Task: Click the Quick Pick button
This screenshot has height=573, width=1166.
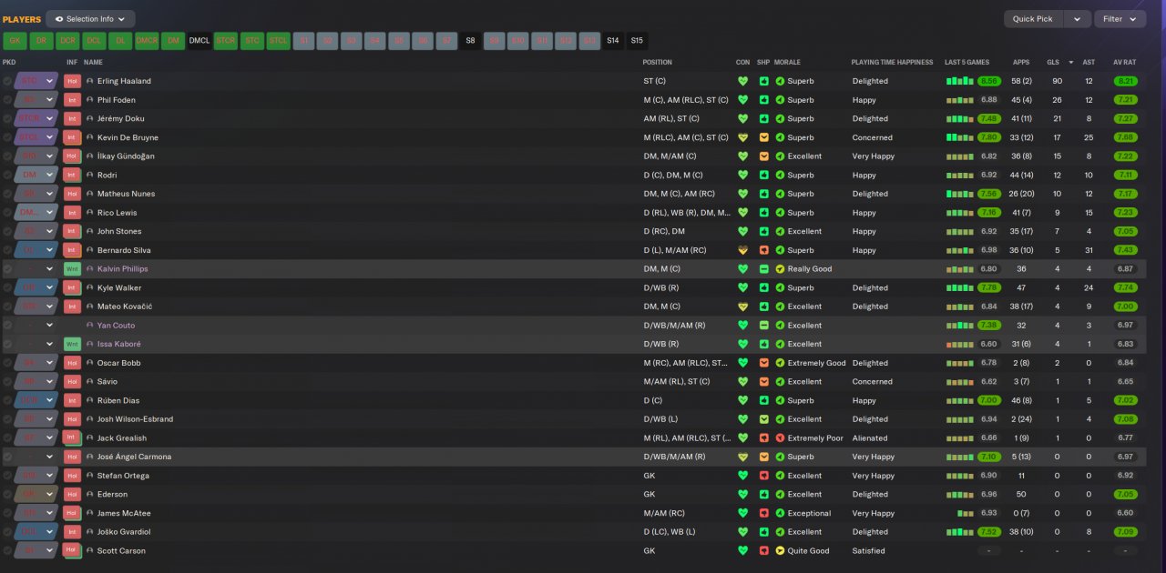Action: pyautogui.click(x=1033, y=19)
